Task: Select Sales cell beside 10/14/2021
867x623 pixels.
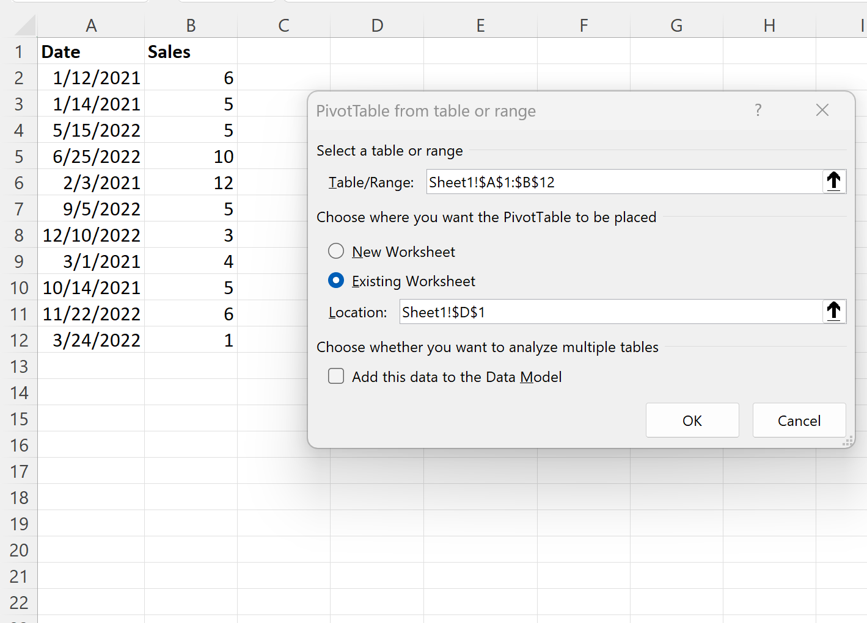Action: 191,287
